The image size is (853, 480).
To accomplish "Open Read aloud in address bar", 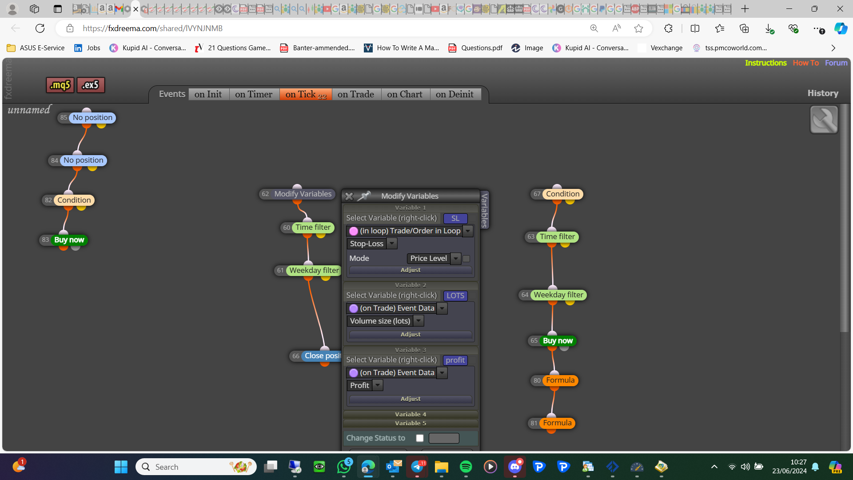I will click(616, 28).
